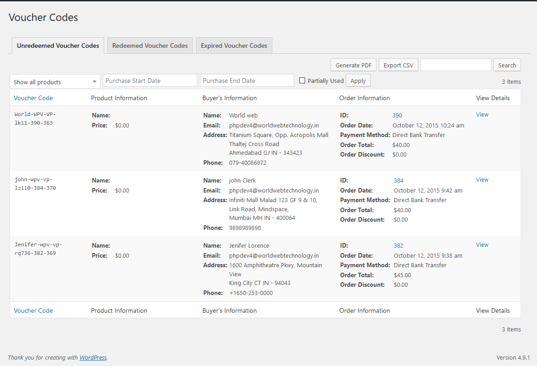Open order ID 384 link
The width and height of the screenshot is (537, 366).
(x=398, y=181)
